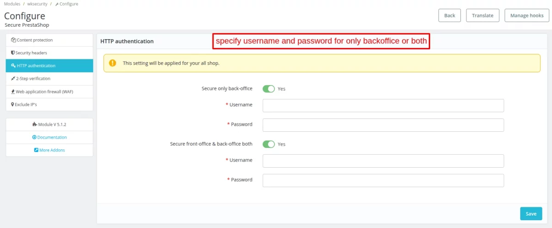Click the HTTP authentication key icon

[13, 66]
